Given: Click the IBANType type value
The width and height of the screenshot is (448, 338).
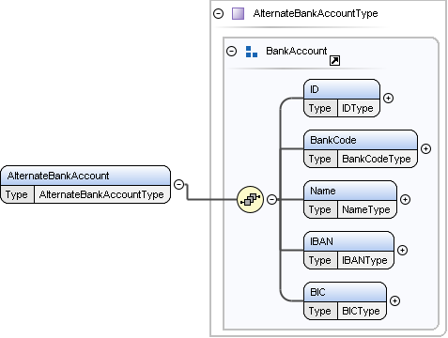Looking at the screenshot, I should click(x=364, y=260).
